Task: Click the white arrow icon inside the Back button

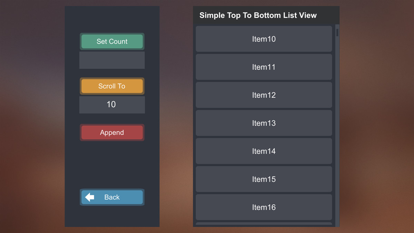Action: pos(89,197)
